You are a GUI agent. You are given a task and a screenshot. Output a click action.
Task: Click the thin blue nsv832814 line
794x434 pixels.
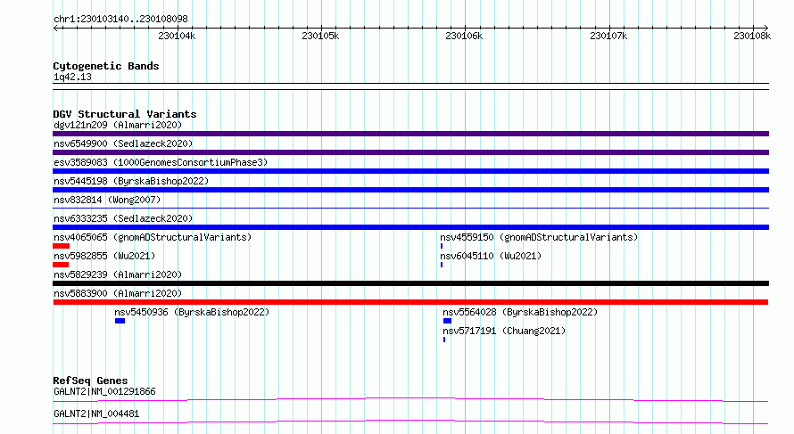click(x=410, y=208)
